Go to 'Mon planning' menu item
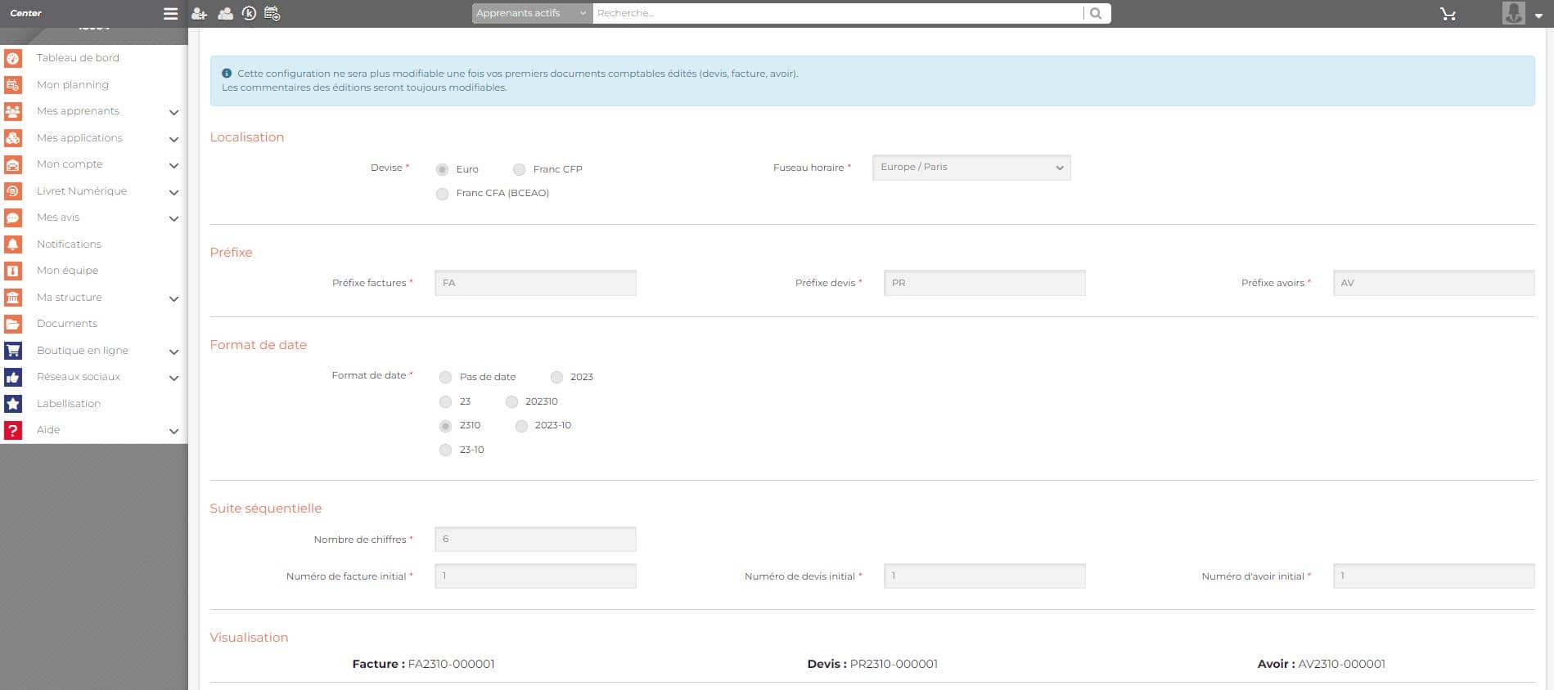The width and height of the screenshot is (1554, 690). 73,85
